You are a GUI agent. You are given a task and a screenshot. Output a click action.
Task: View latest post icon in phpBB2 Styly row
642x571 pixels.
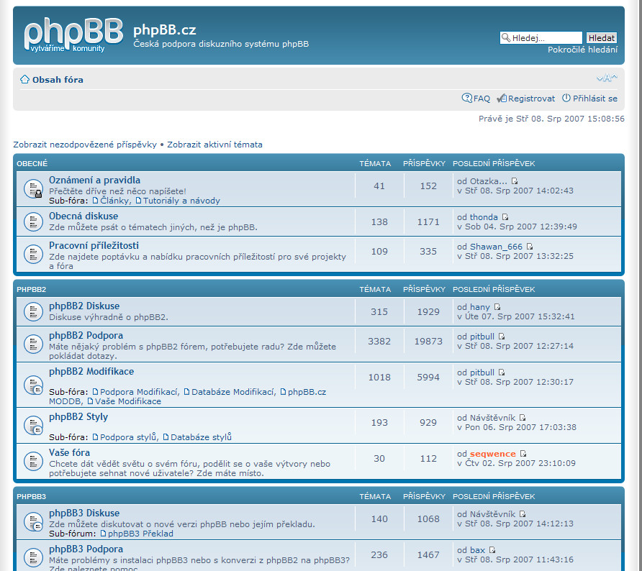click(522, 418)
